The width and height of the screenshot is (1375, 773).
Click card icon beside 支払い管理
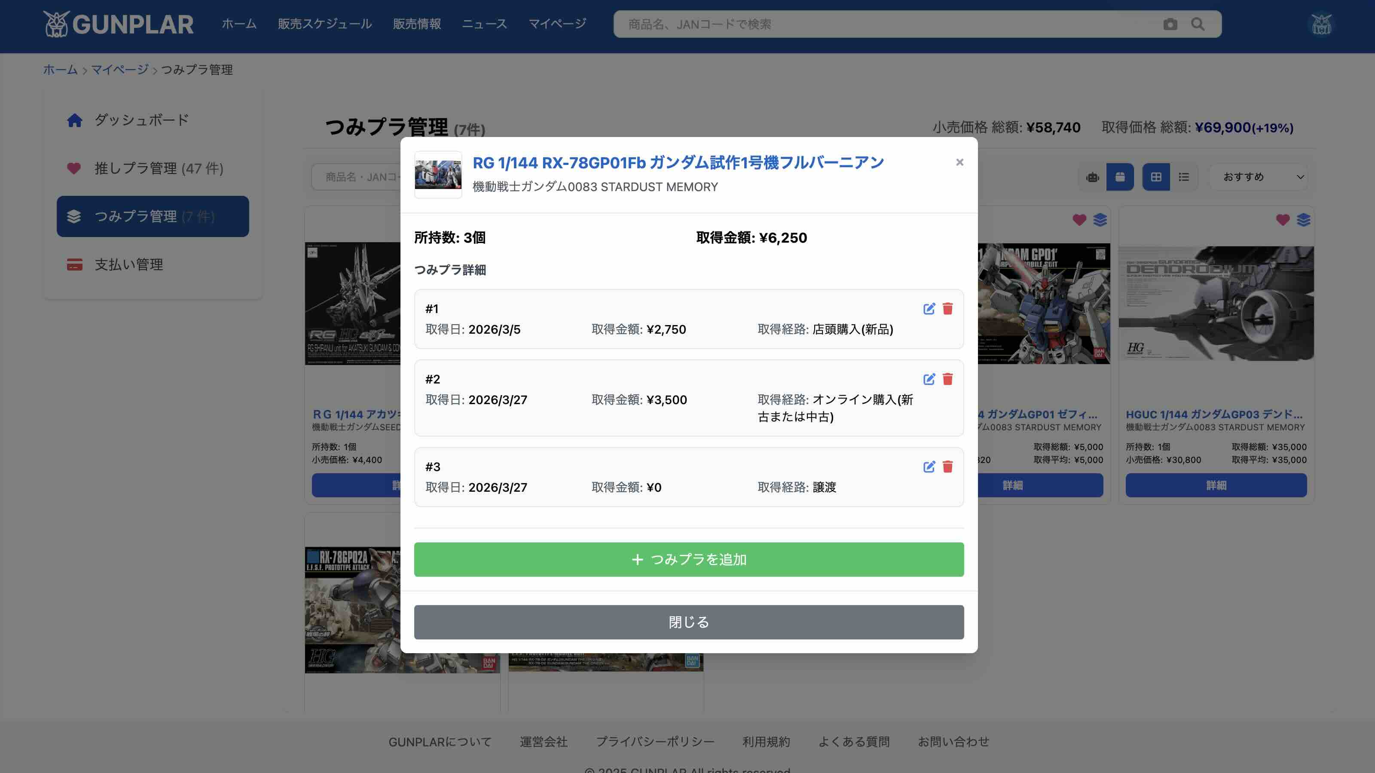click(x=74, y=265)
